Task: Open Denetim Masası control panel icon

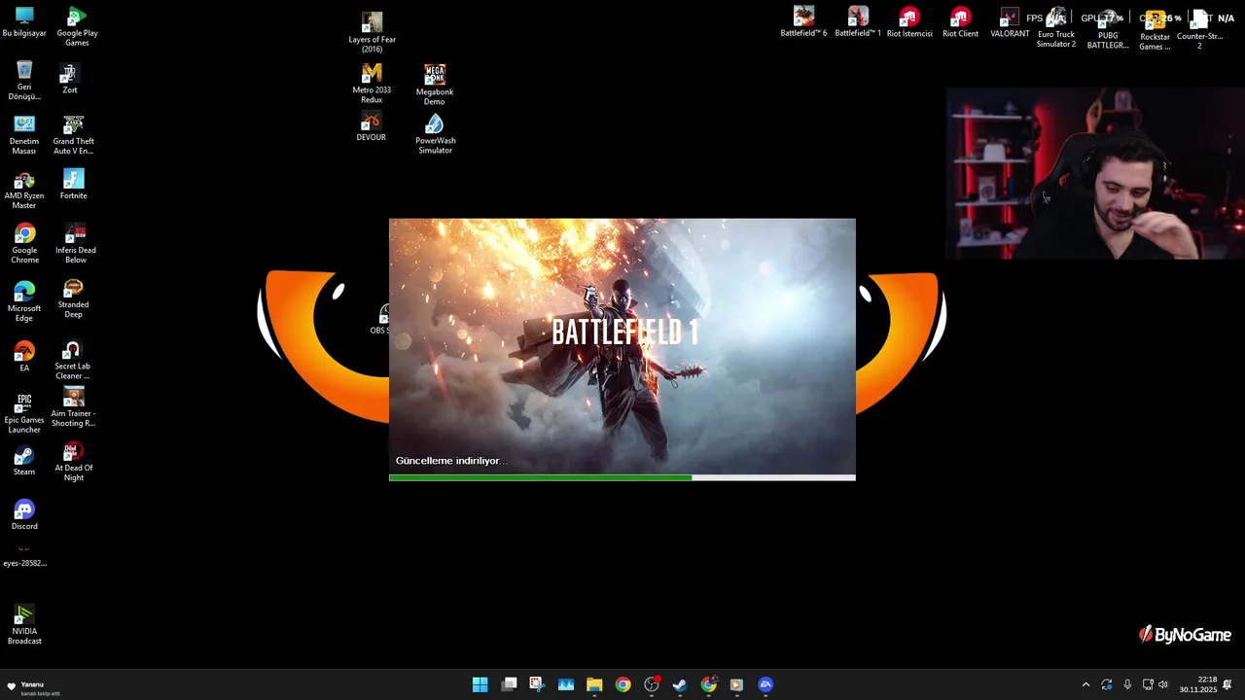Action: coord(24,135)
